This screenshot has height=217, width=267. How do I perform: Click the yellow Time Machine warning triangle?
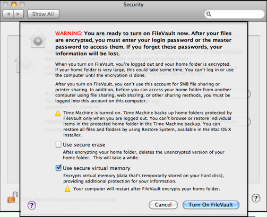pyautogui.click(x=58, y=113)
